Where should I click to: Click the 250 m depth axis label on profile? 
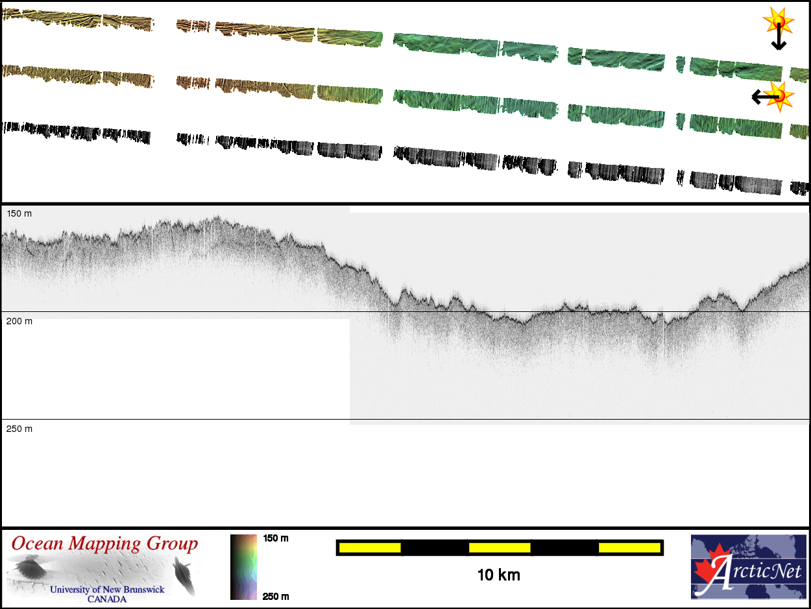click(x=19, y=429)
